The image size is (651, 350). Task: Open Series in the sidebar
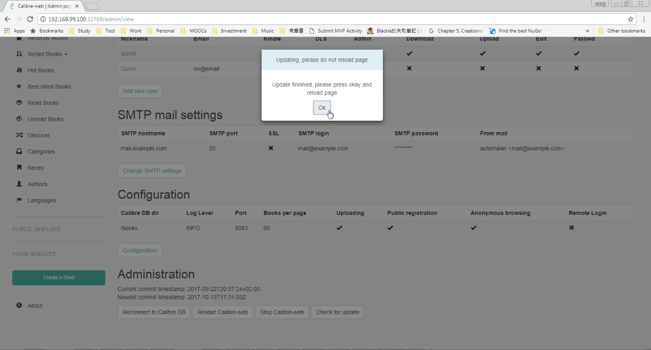point(36,168)
